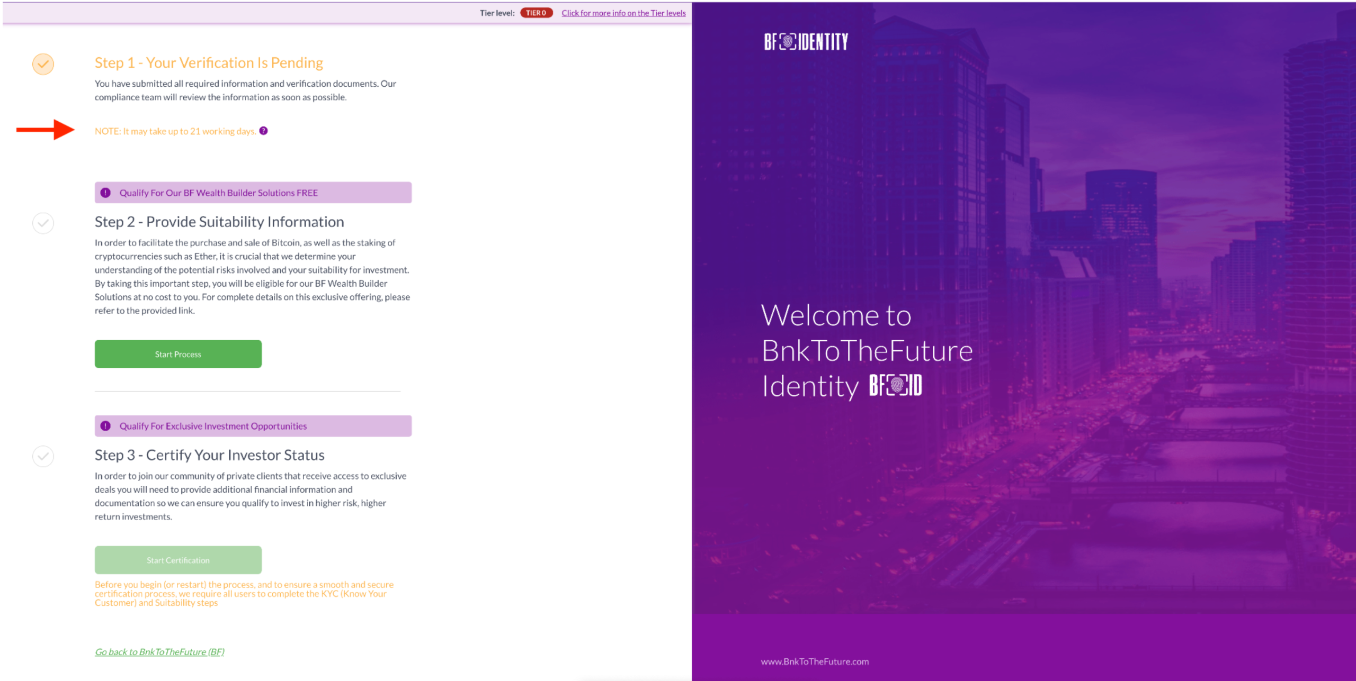Click the TIER 0 badge
The image size is (1356, 681).
tap(536, 13)
